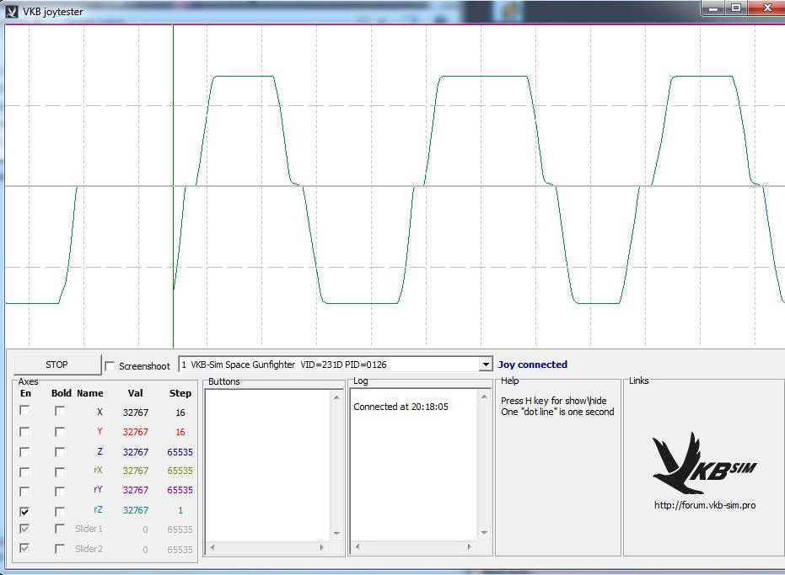Enable the Y axis checkbox
Image resolution: width=785 pixels, height=575 pixels.
24,432
